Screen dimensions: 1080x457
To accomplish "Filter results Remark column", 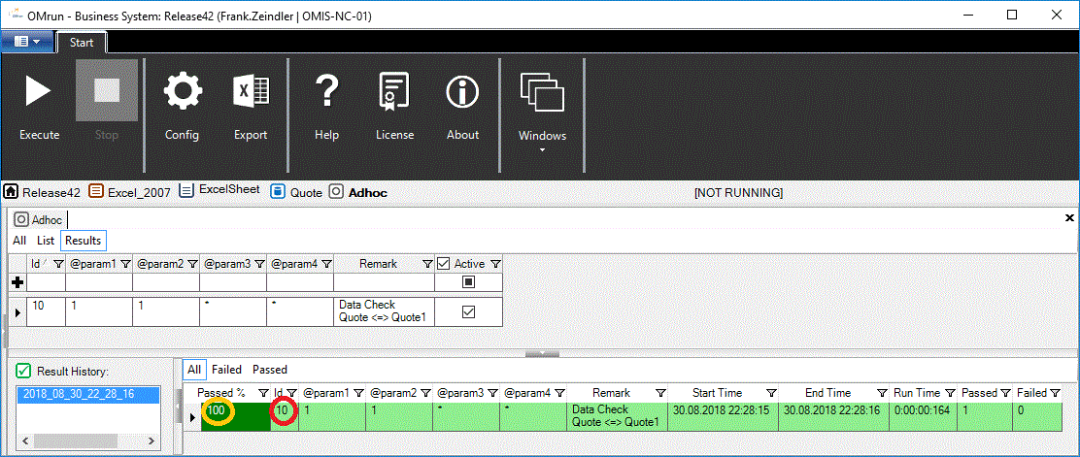I will point(660,393).
